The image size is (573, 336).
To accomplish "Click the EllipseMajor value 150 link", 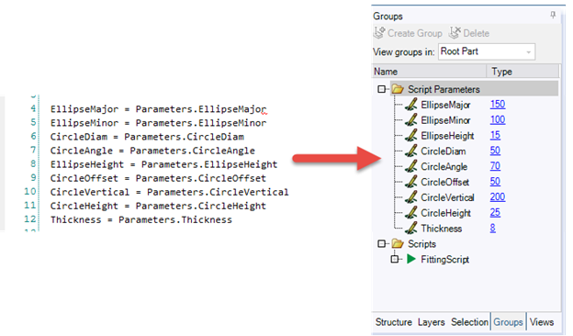I will [498, 105].
